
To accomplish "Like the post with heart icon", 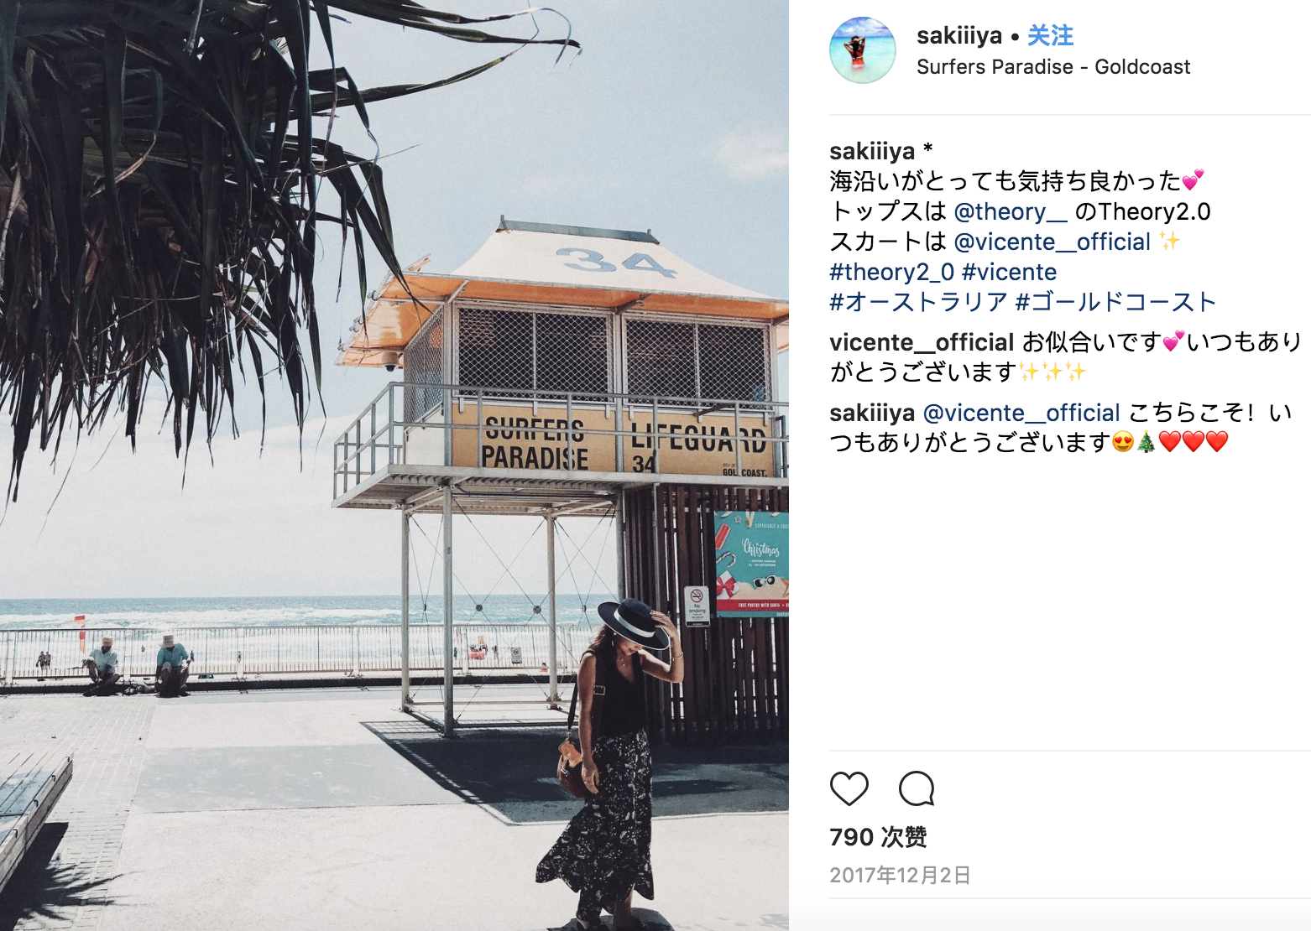I will point(849,788).
